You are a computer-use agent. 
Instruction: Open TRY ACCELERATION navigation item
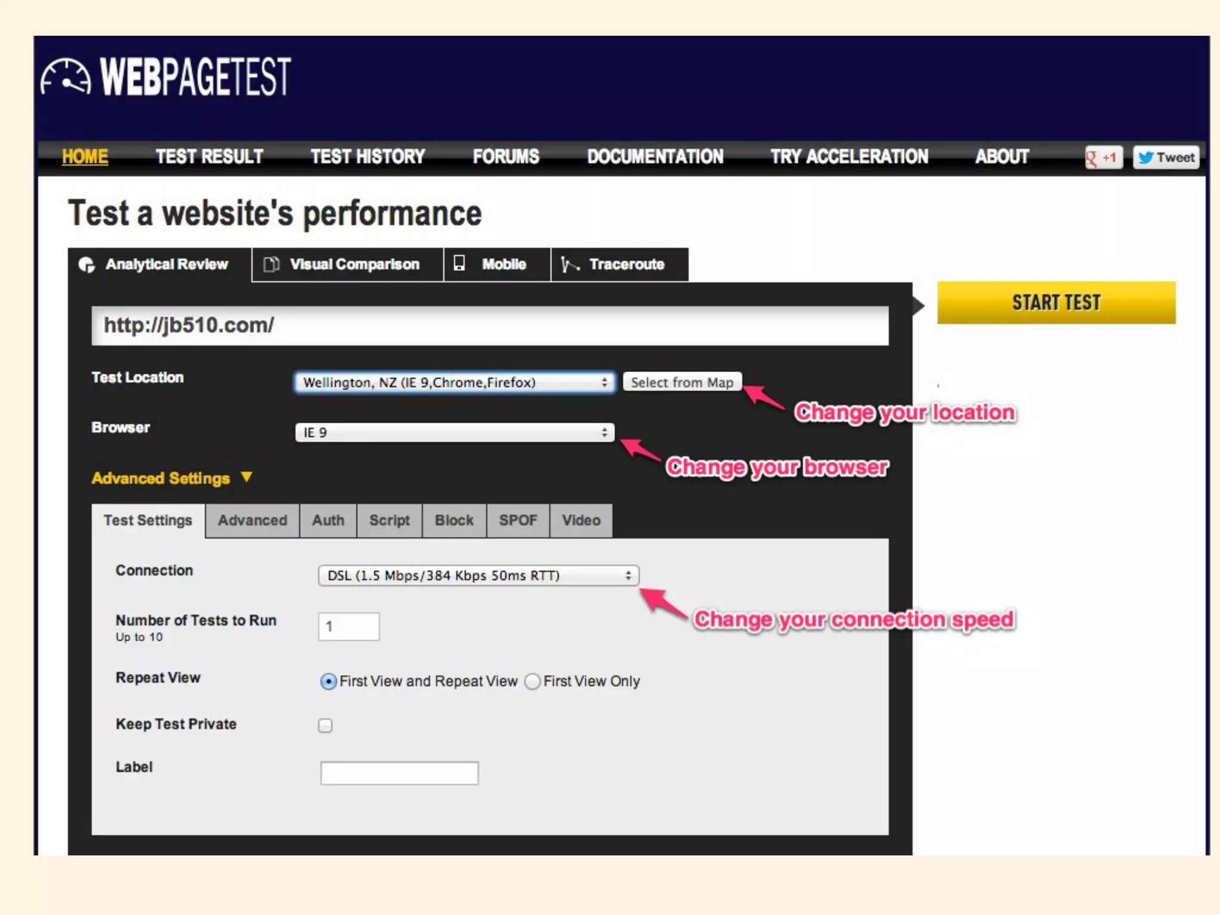[849, 157]
